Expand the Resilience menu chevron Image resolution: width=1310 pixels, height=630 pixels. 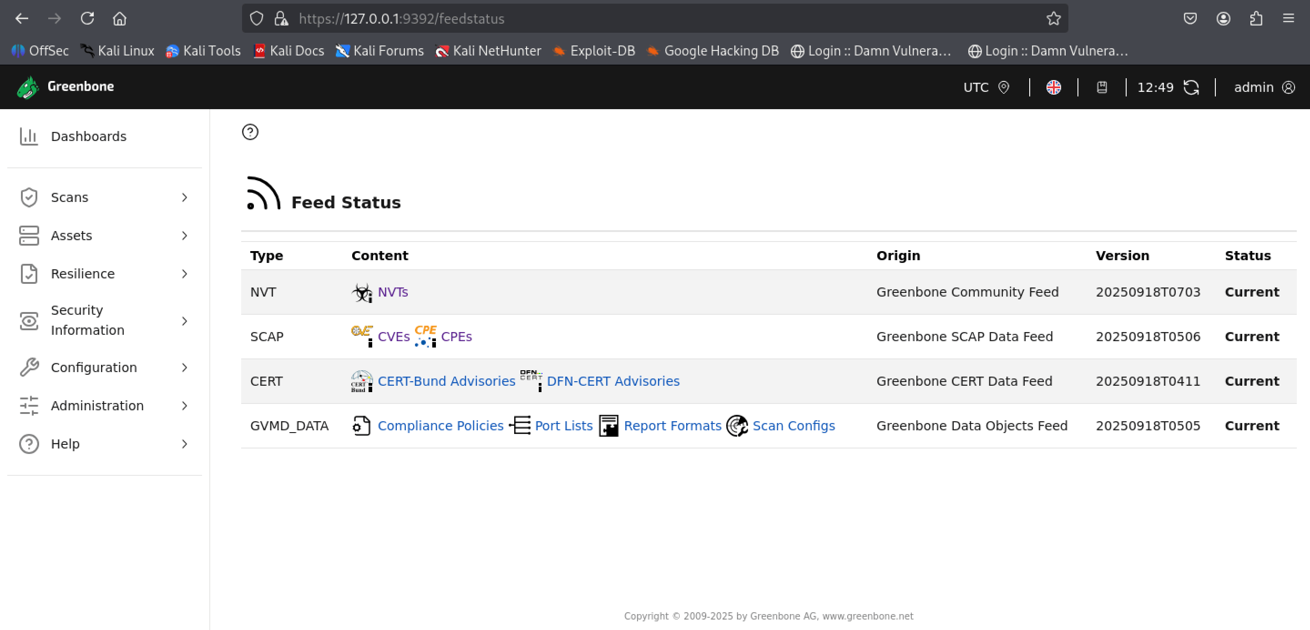tap(185, 273)
